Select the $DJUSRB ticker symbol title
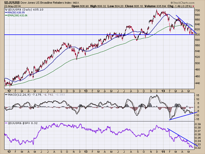 [12, 3]
